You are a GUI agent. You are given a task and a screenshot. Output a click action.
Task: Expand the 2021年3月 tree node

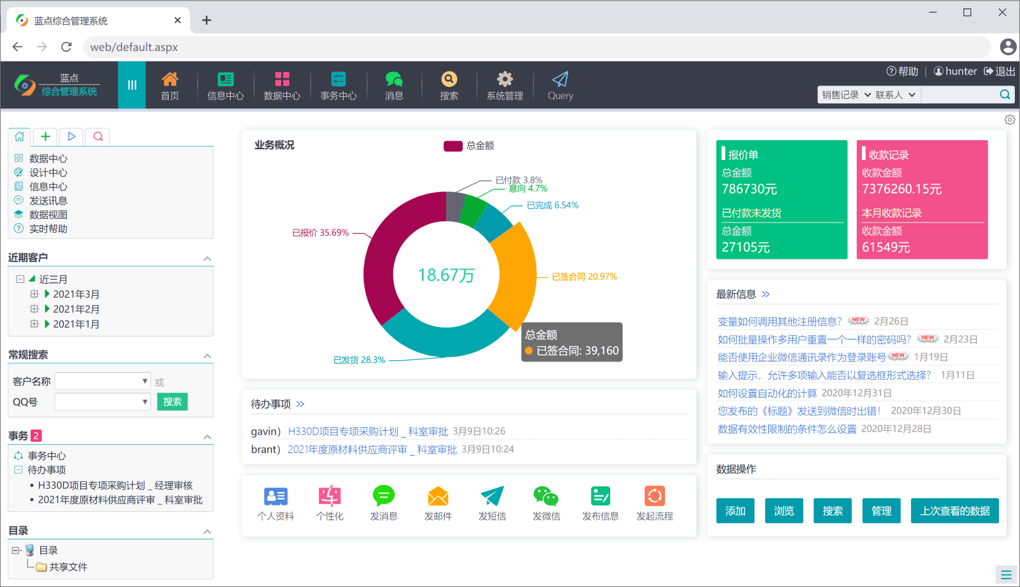(x=34, y=294)
